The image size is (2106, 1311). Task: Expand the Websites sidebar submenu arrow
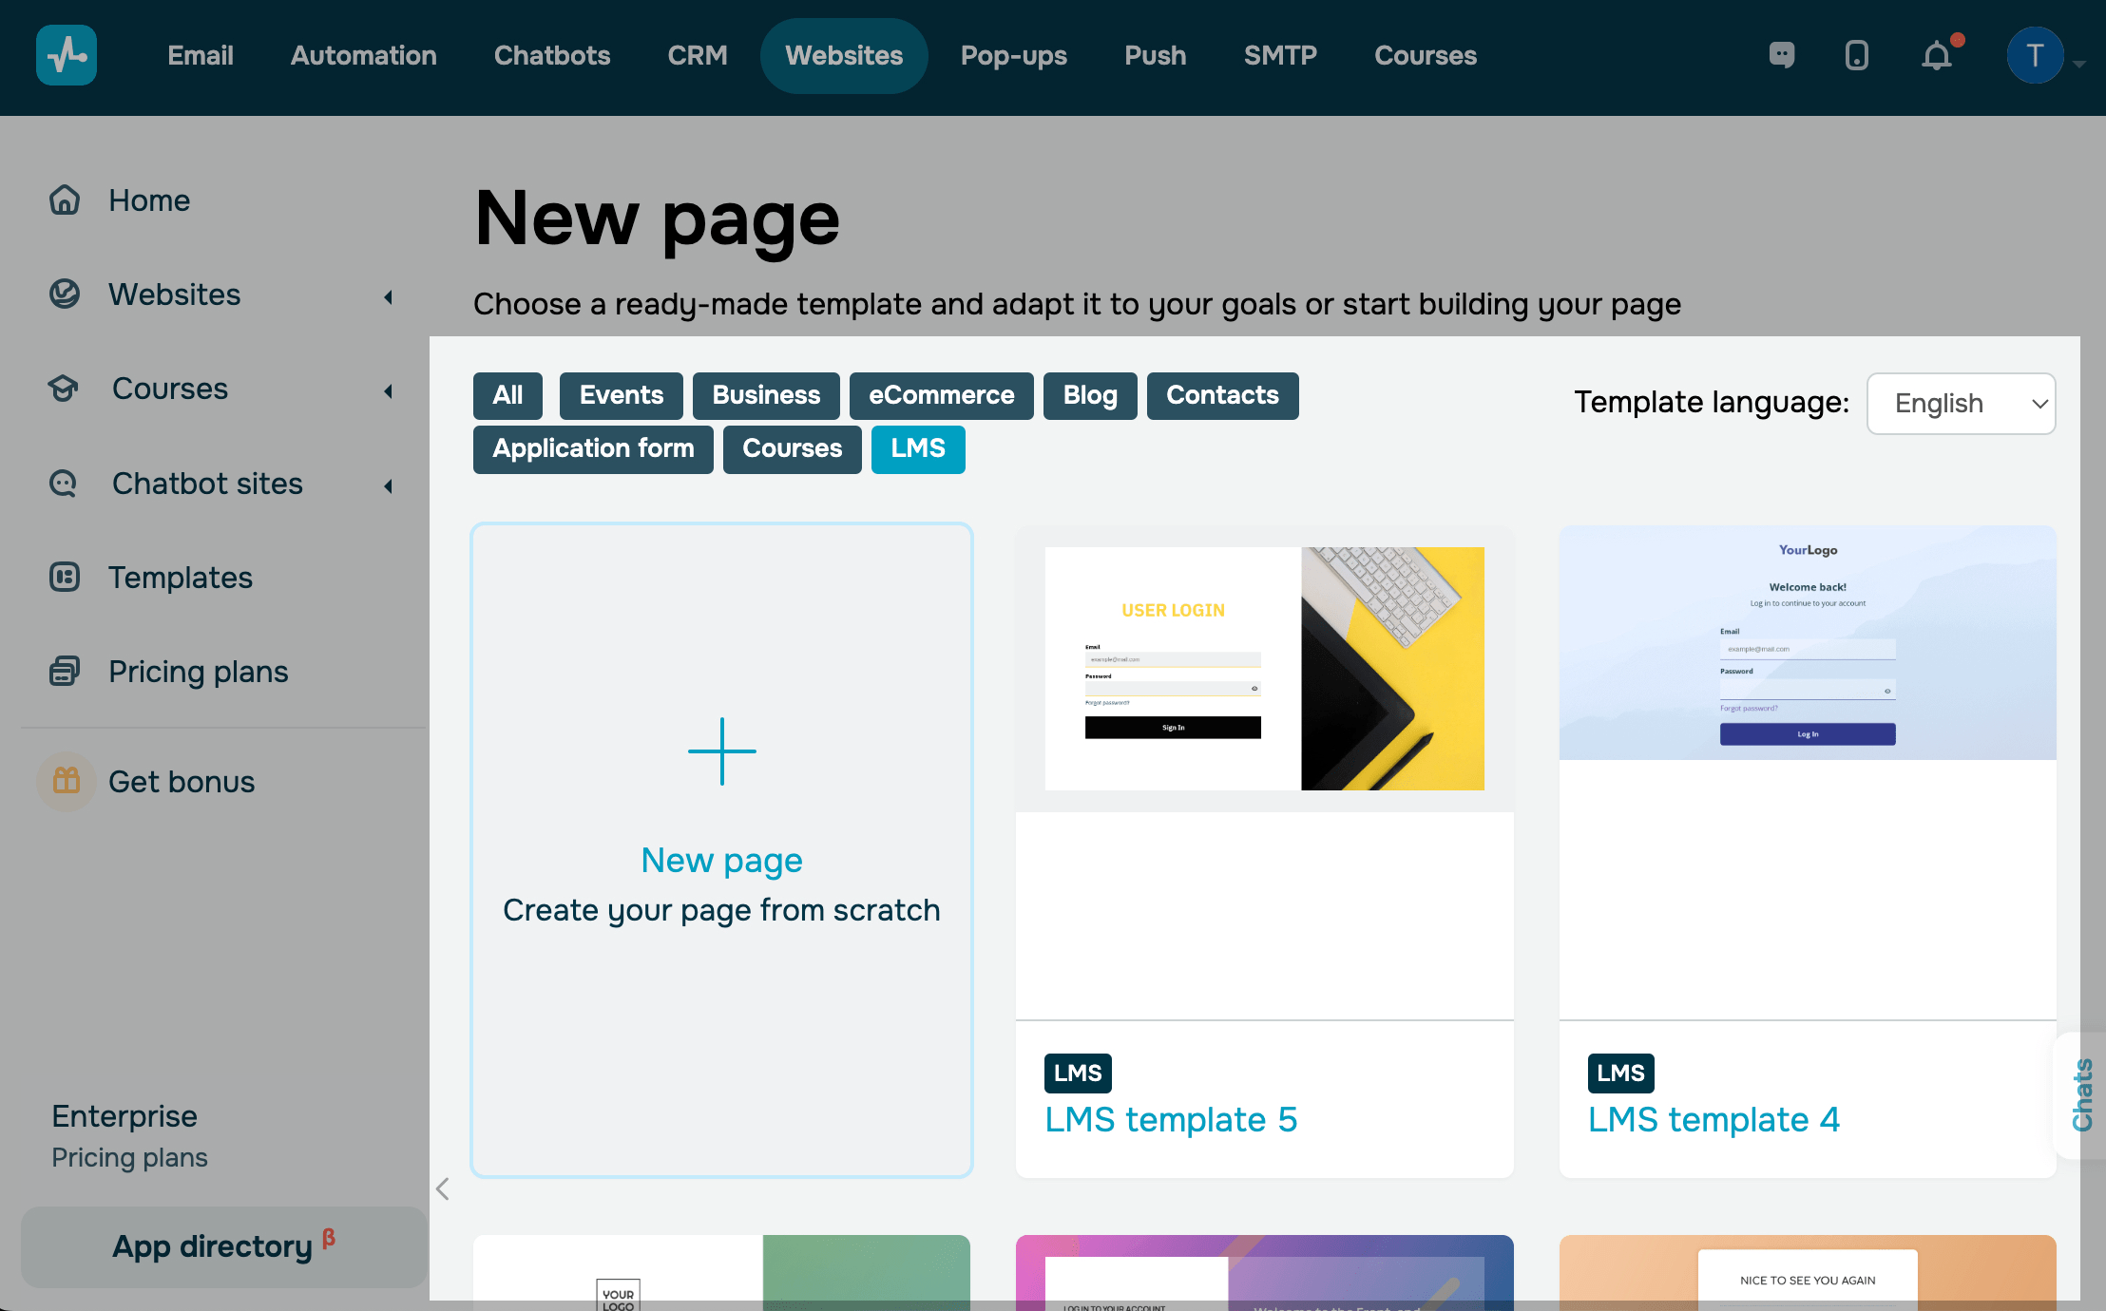(x=389, y=296)
